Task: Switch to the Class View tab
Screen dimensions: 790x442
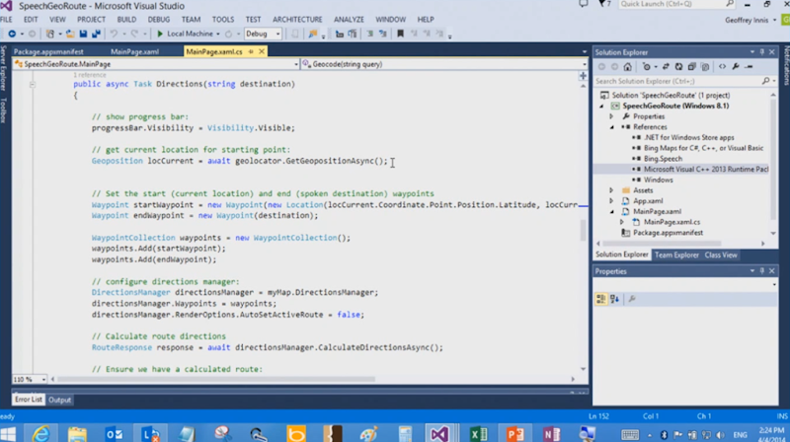Action: [721, 256]
